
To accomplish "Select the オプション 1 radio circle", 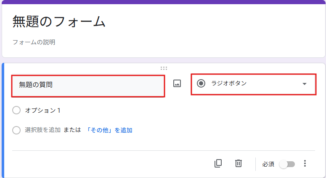I will [x=16, y=110].
